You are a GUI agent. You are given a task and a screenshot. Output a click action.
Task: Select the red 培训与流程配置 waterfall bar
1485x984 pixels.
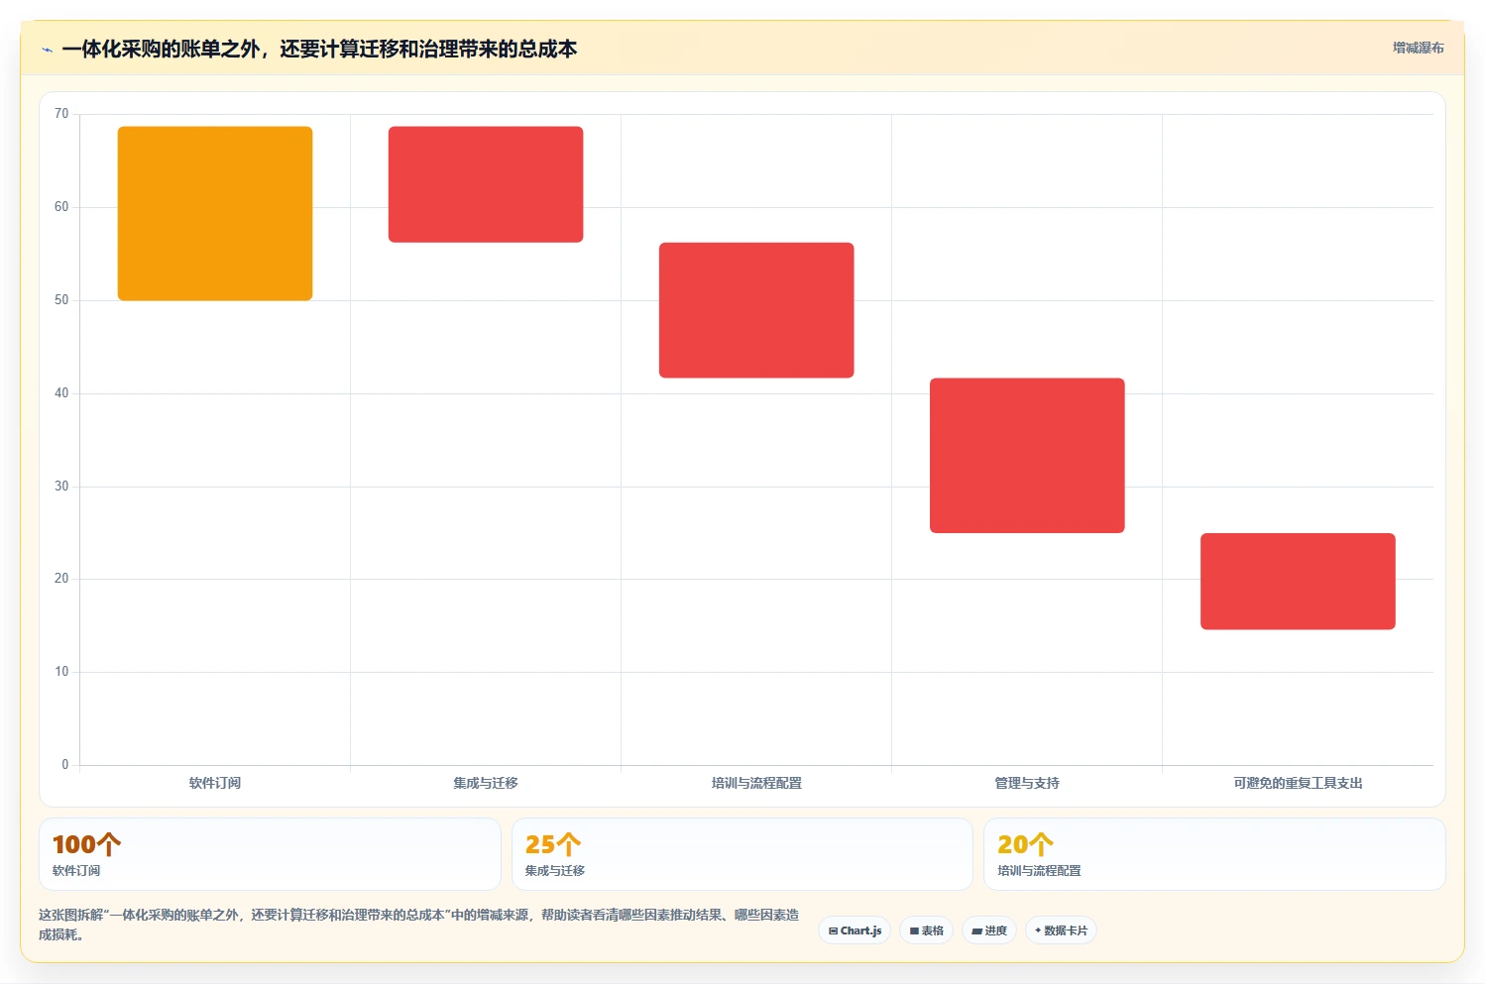click(756, 310)
